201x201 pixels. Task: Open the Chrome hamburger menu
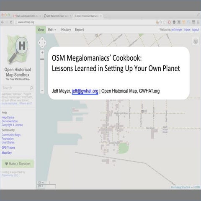(x=198, y=22)
